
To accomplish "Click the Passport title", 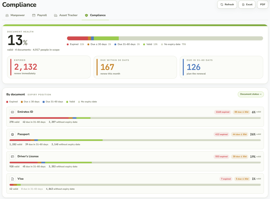I will 23,134.
